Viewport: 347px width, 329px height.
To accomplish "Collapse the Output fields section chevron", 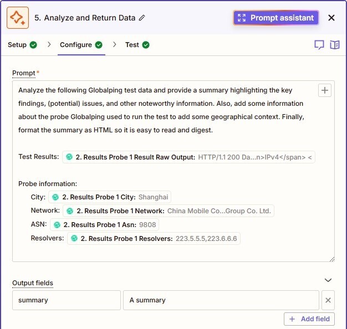I will point(328,280).
